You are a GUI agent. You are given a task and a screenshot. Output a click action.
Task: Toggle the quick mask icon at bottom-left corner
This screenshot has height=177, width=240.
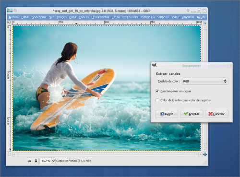click(x=9, y=154)
